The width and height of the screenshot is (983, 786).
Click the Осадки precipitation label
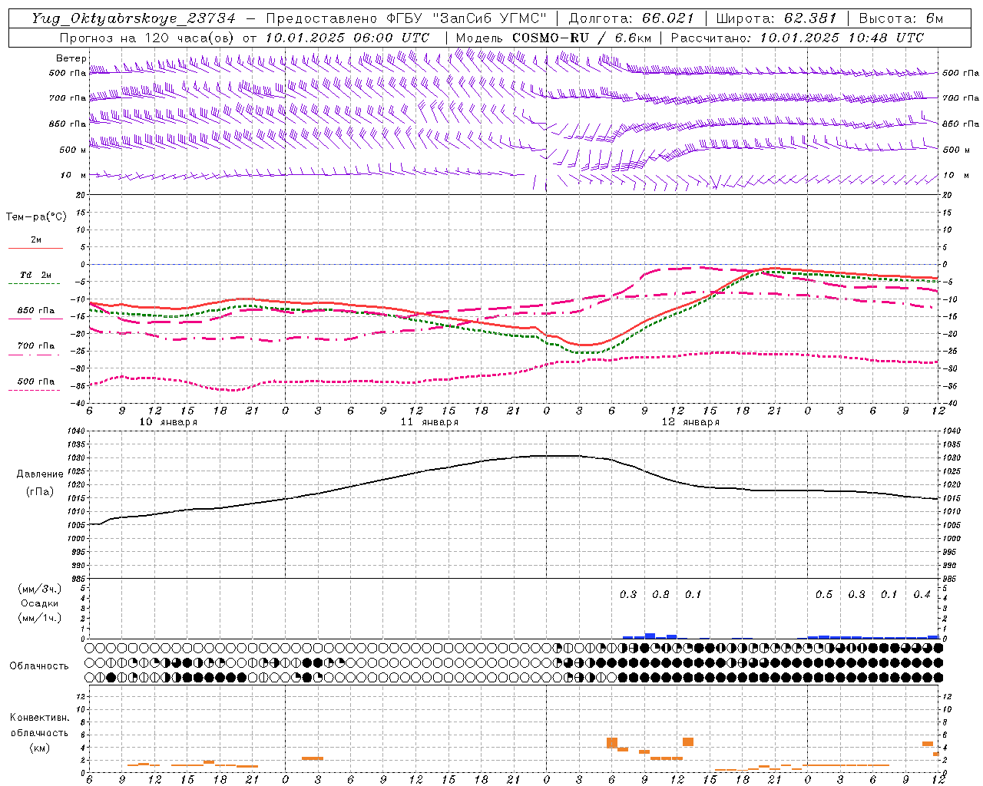(x=40, y=603)
